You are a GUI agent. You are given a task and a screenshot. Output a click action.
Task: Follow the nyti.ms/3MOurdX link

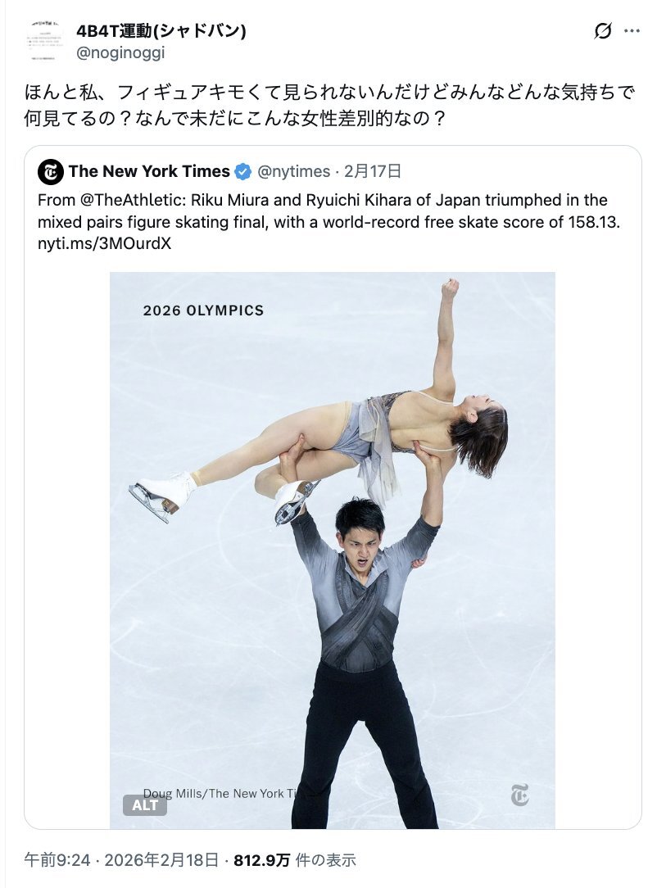click(104, 244)
